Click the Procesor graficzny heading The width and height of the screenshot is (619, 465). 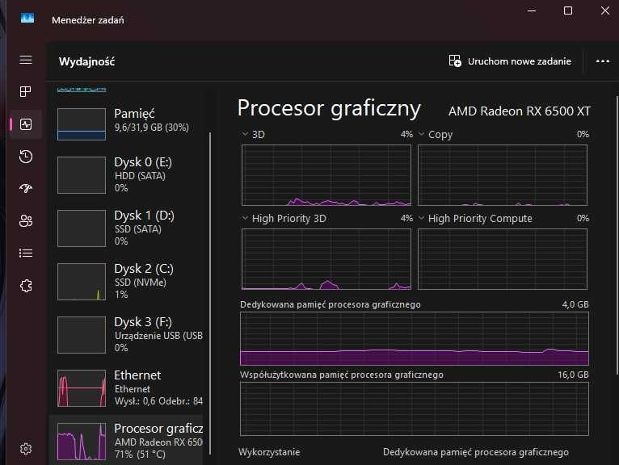[329, 108]
